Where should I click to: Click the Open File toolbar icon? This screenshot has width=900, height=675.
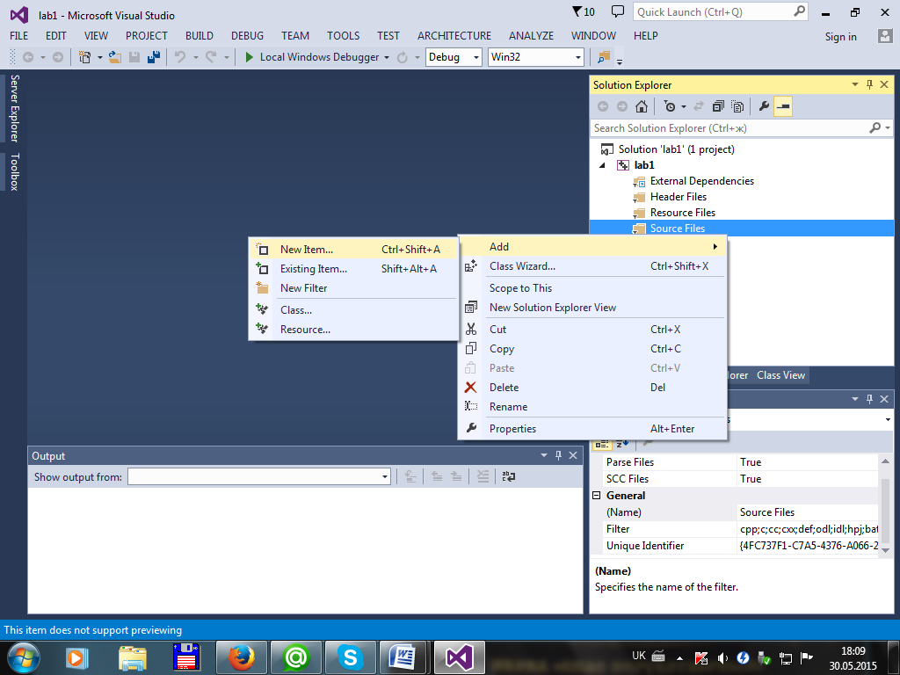click(x=115, y=57)
